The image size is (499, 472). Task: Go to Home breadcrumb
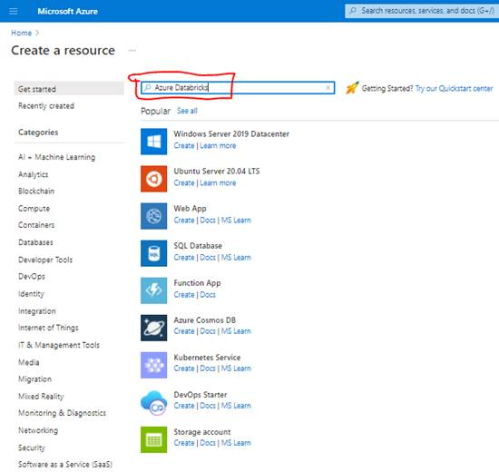22,33
